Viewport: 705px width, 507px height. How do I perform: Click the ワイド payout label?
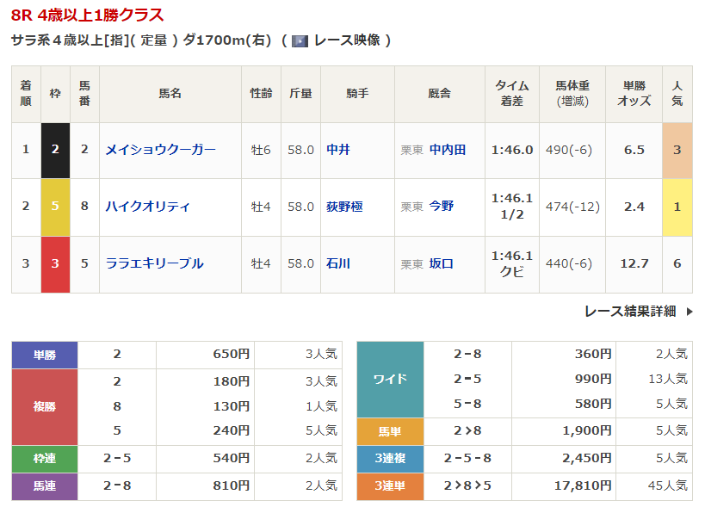click(390, 379)
